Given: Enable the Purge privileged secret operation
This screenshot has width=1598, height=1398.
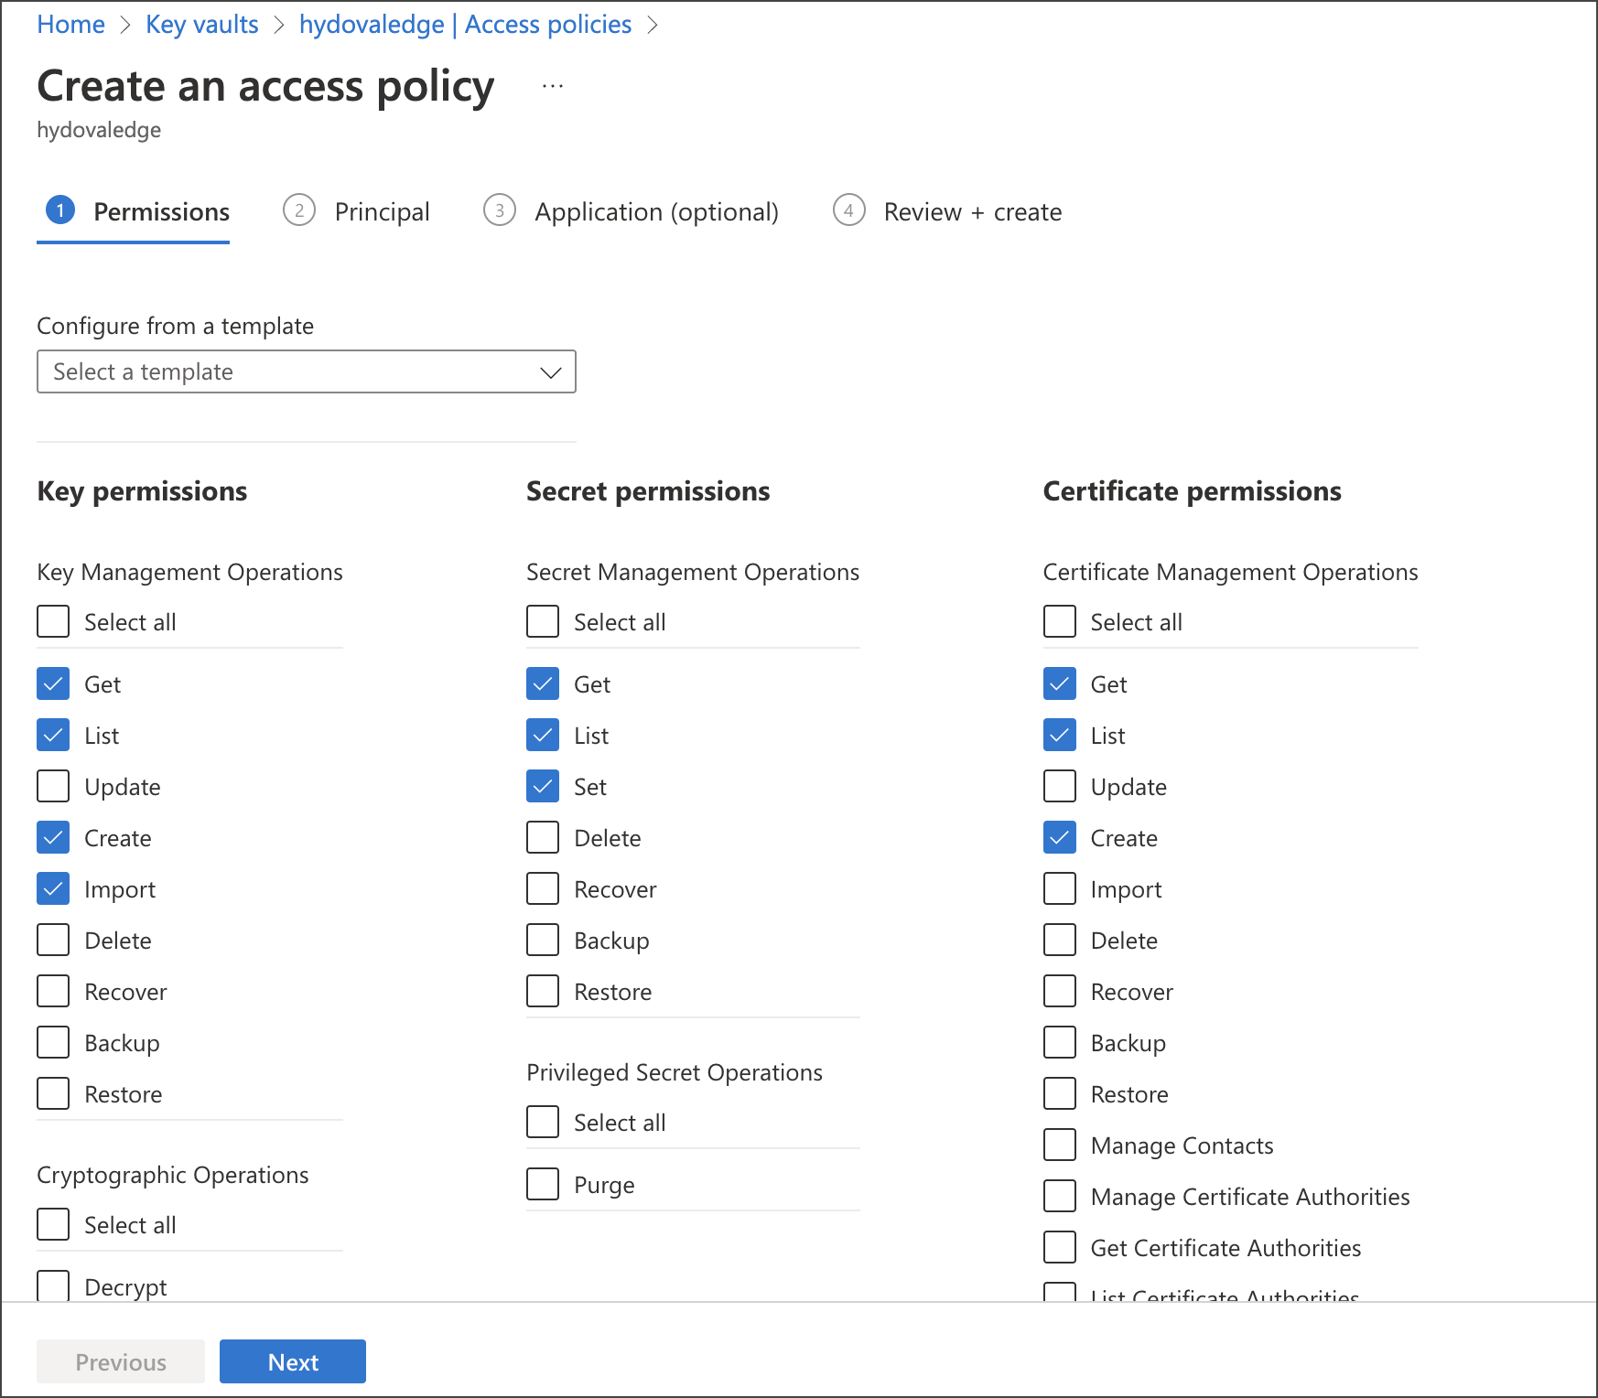Looking at the screenshot, I should coord(542,1184).
